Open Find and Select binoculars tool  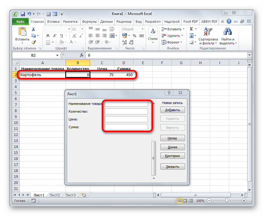pyautogui.click(x=228, y=36)
